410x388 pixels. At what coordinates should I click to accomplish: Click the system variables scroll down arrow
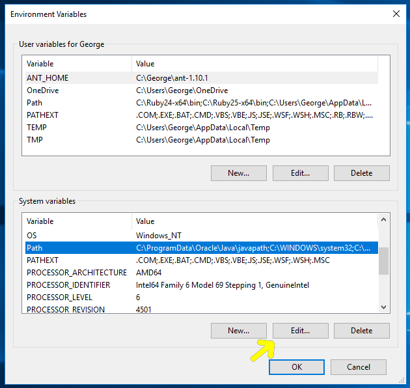coord(383,307)
